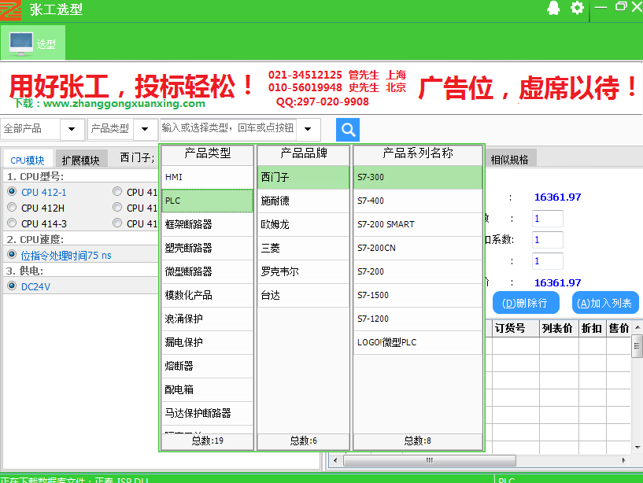Choose 马达保护断路器 product type
This screenshot has width=643, height=483.
(208, 413)
